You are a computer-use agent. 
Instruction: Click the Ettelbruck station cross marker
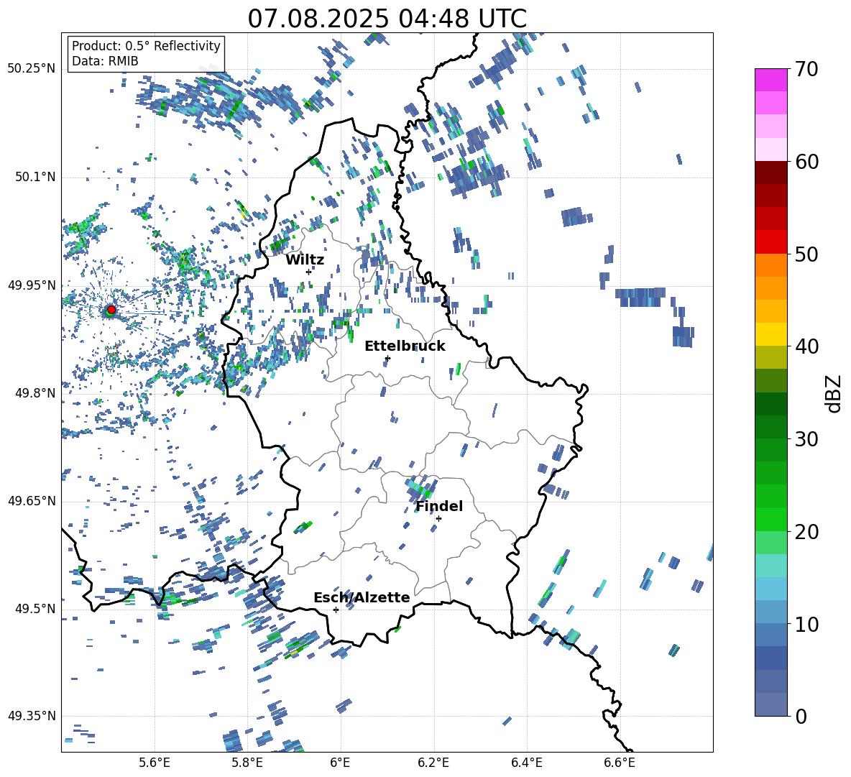pyautogui.click(x=387, y=358)
